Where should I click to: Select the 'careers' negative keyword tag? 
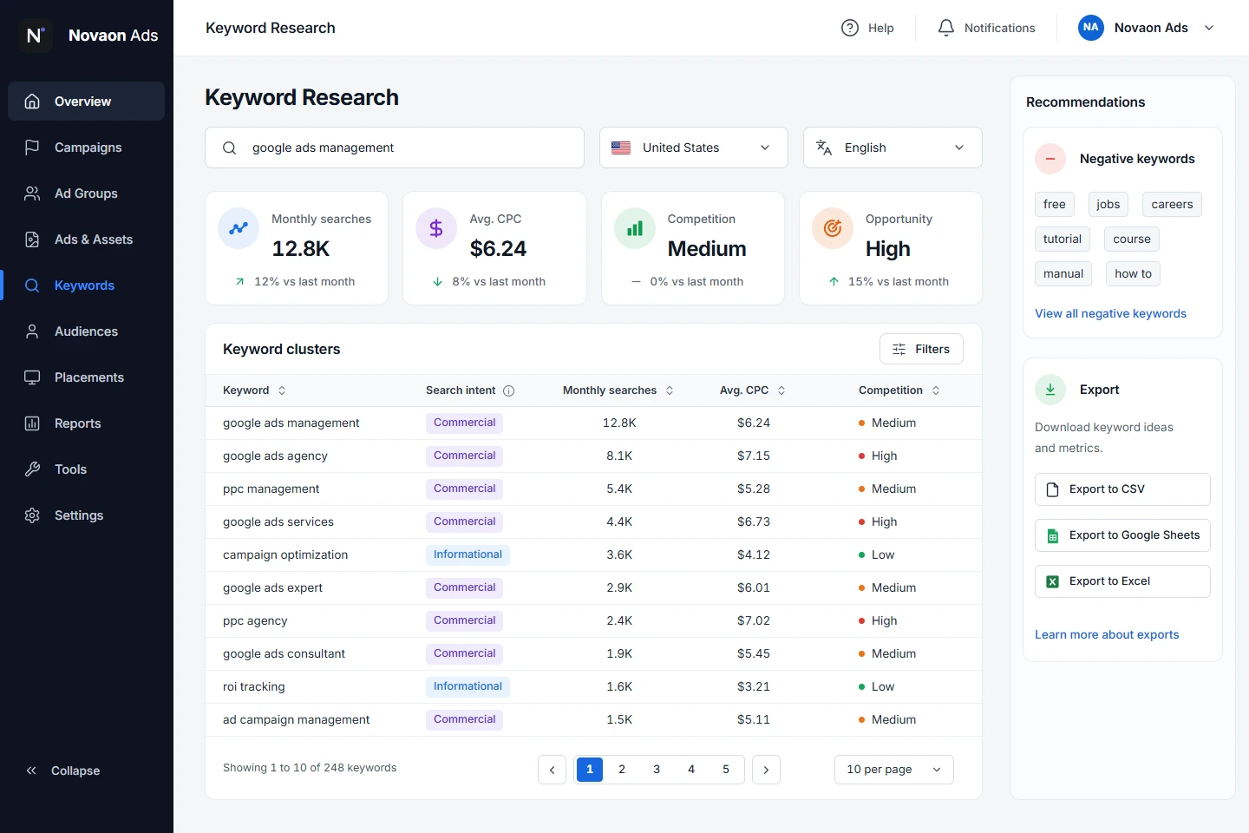1172,205
